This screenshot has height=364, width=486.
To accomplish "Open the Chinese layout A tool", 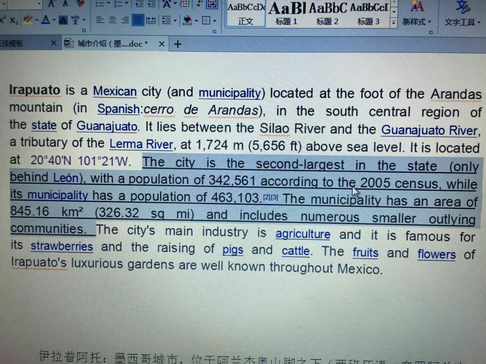I will pyautogui.click(x=167, y=4).
